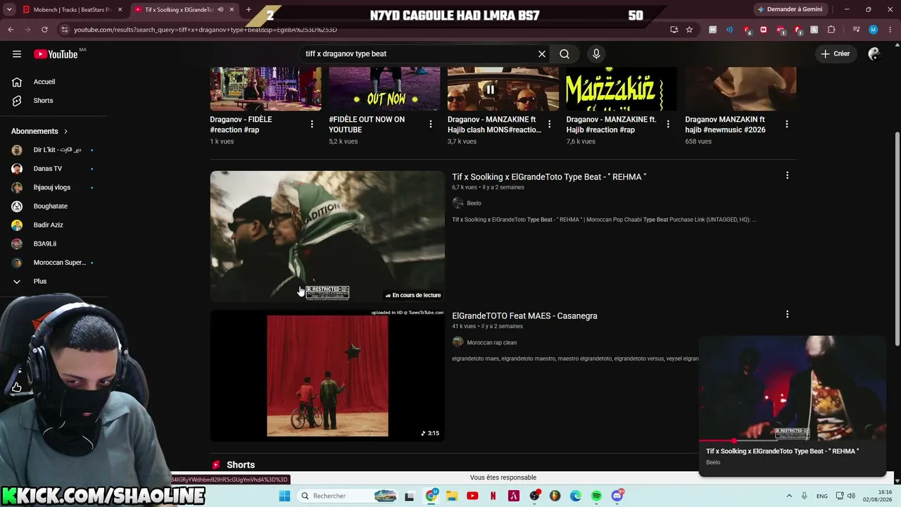Viewport: 901px width, 507px height.
Task: Run search with the magnifier button
Action: tap(565, 54)
